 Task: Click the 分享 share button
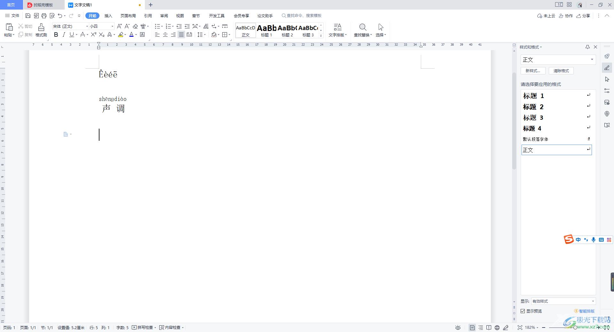pos(583,16)
